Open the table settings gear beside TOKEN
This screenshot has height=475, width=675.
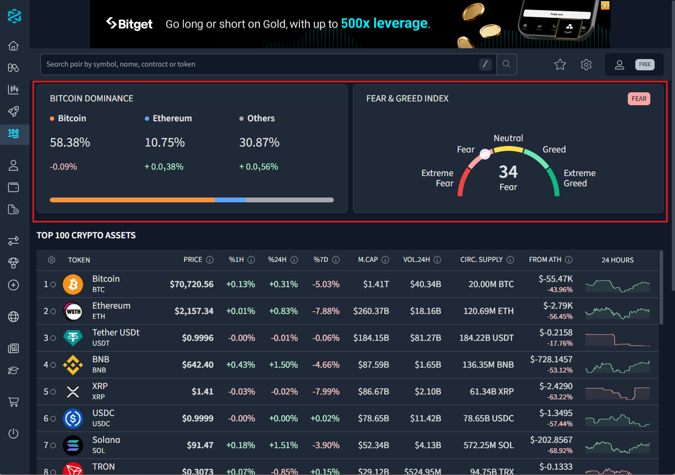52,260
